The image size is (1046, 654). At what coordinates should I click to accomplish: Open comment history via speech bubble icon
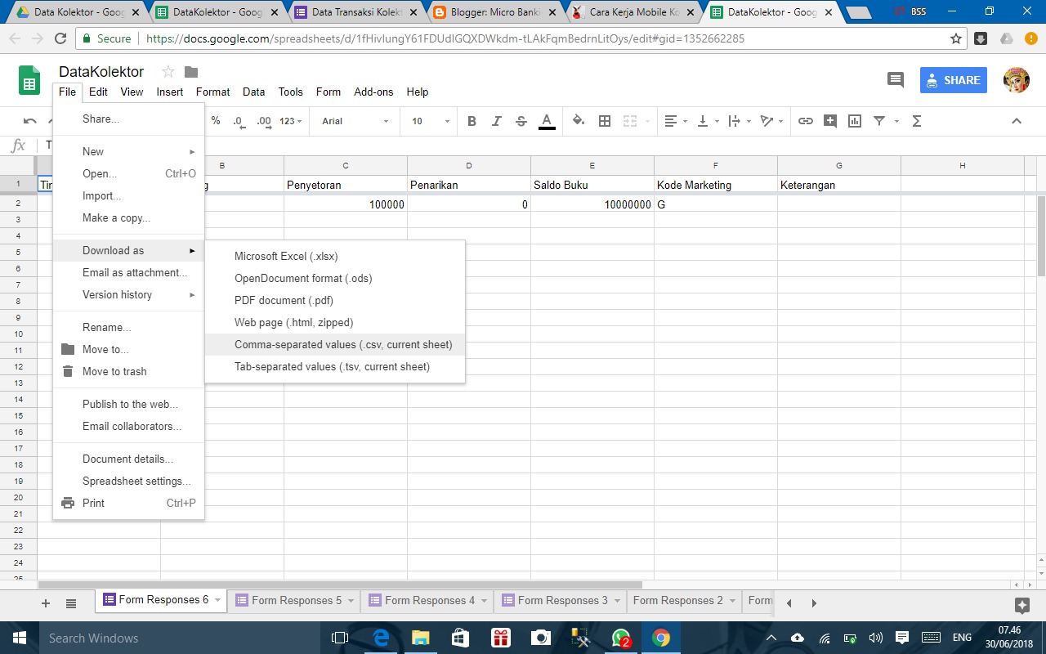point(895,79)
